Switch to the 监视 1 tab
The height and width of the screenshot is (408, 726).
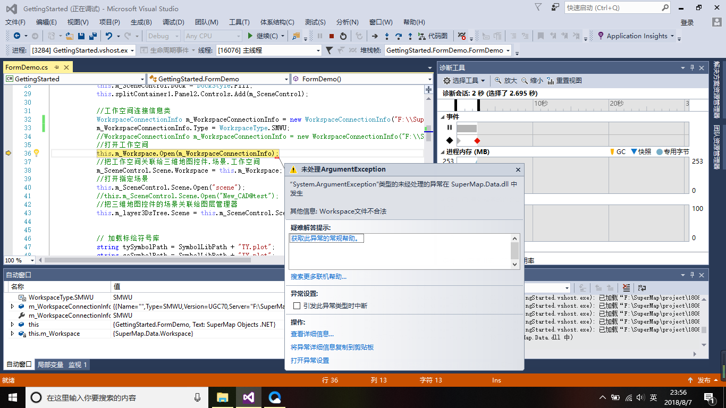pyautogui.click(x=78, y=365)
